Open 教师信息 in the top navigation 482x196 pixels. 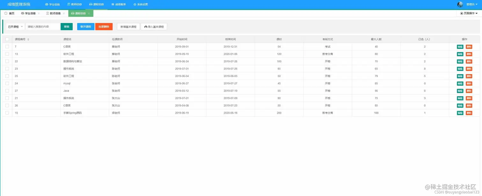(x=74, y=4)
